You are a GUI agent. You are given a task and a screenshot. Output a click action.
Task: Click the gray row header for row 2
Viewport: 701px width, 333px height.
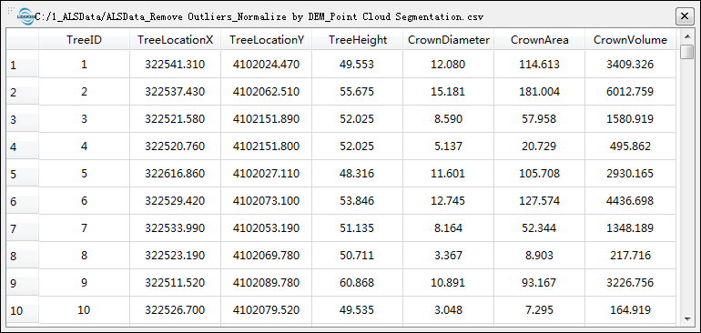(x=23, y=92)
